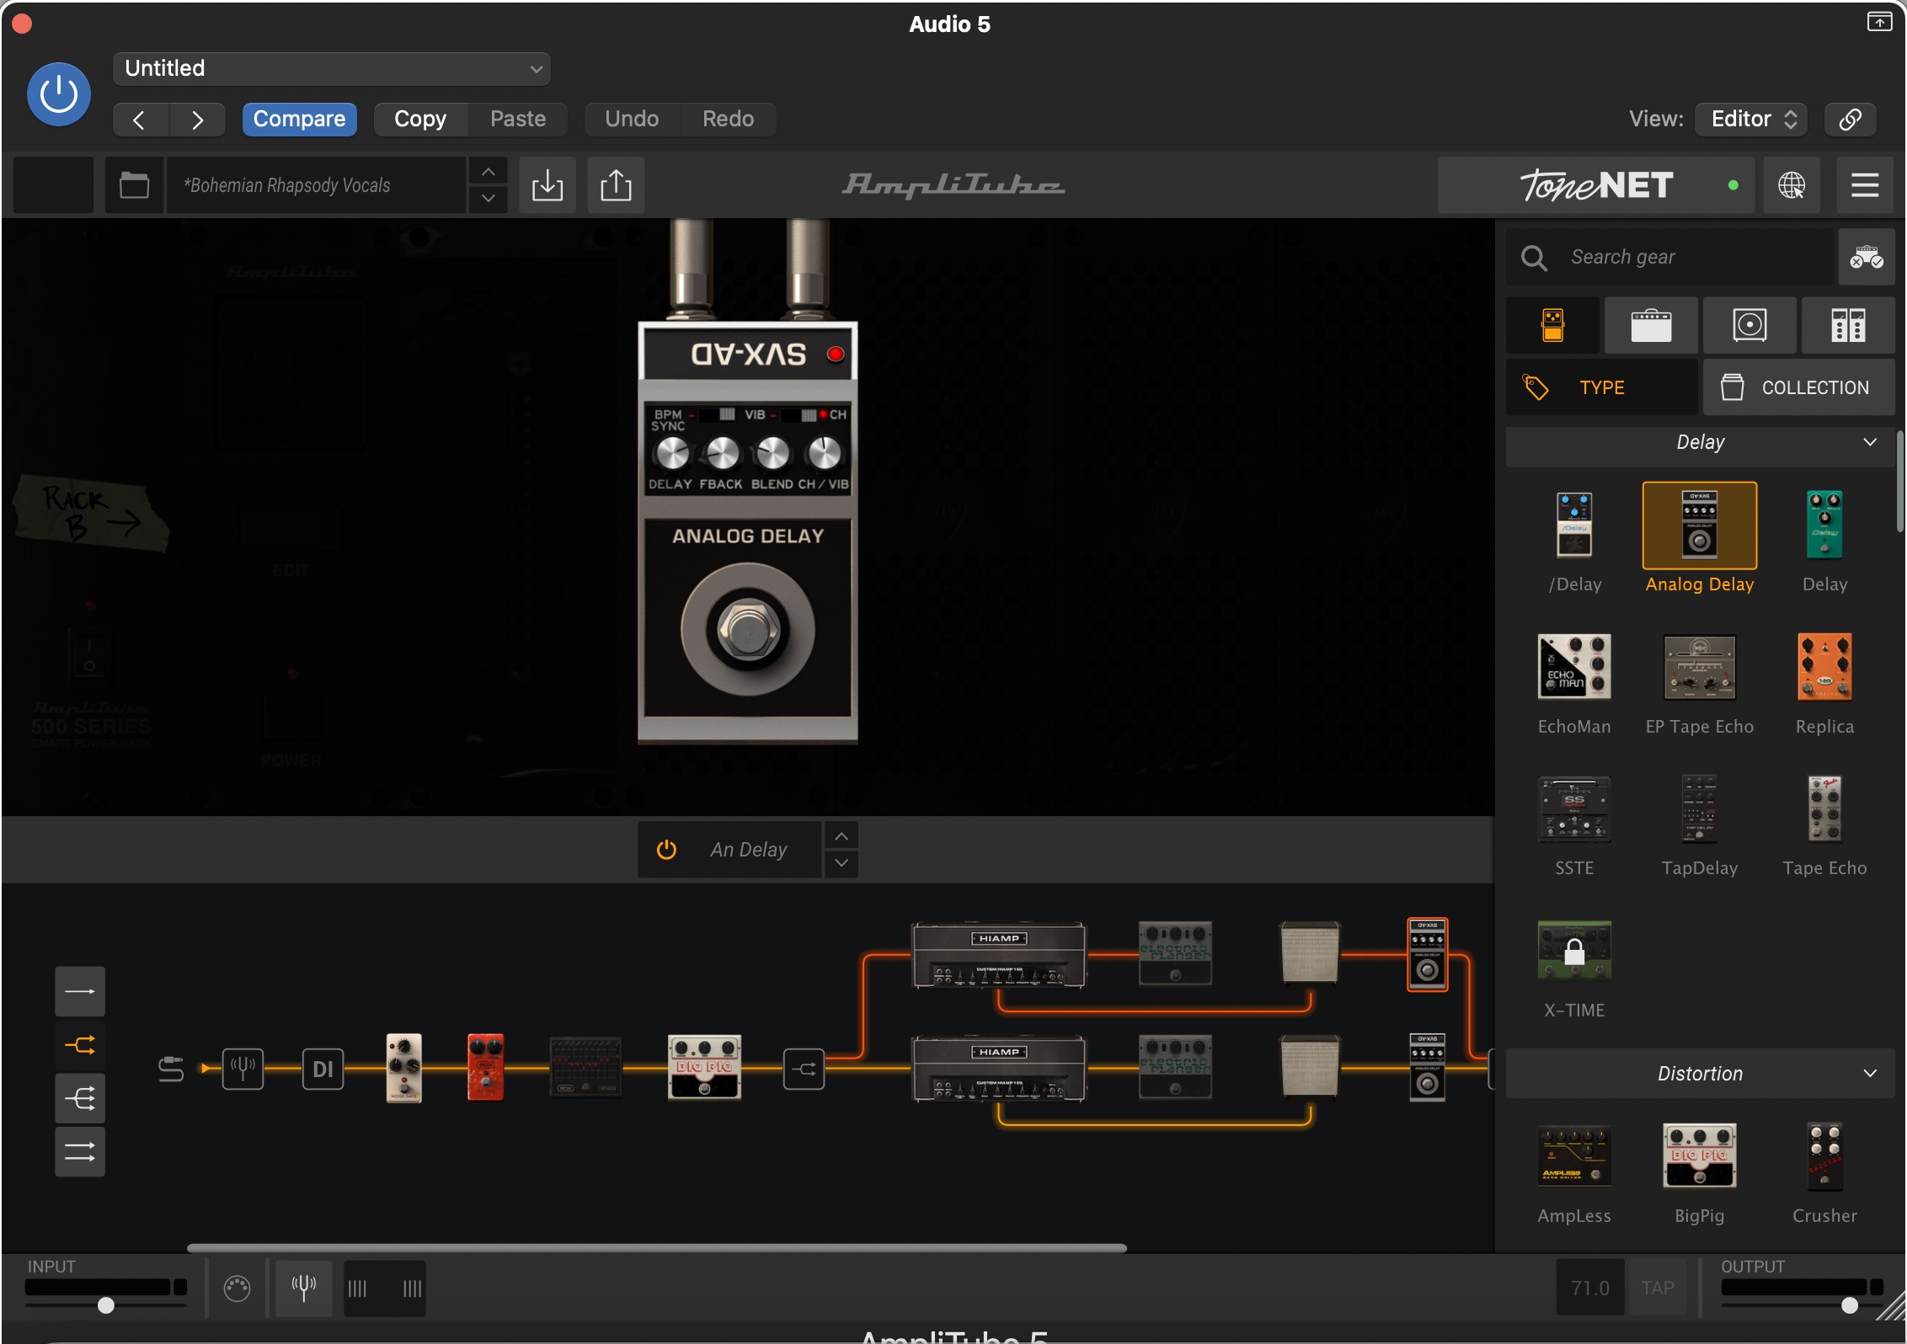The width and height of the screenshot is (1907, 1344).
Task: Click the tuner block in signal chain
Action: point(243,1069)
